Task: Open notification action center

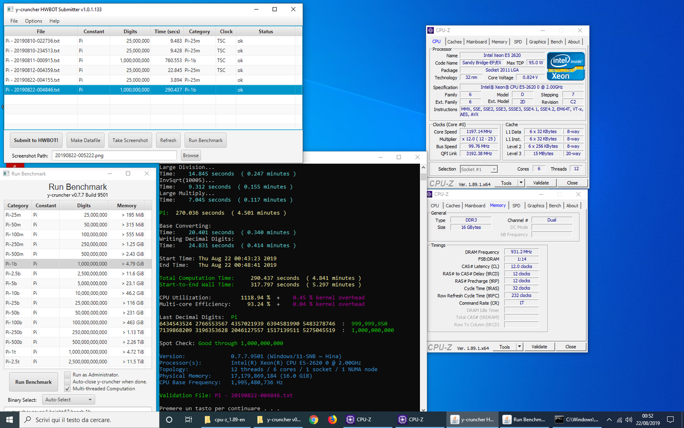Action: [x=671, y=419]
